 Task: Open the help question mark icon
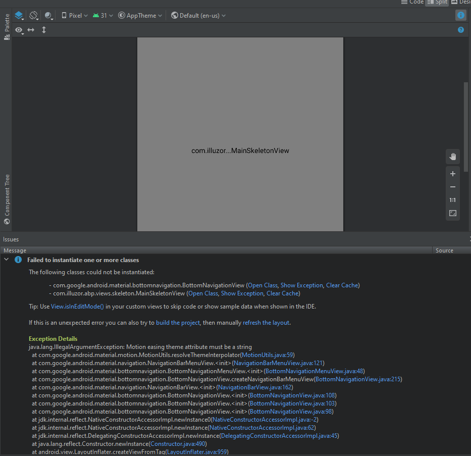click(x=460, y=30)
